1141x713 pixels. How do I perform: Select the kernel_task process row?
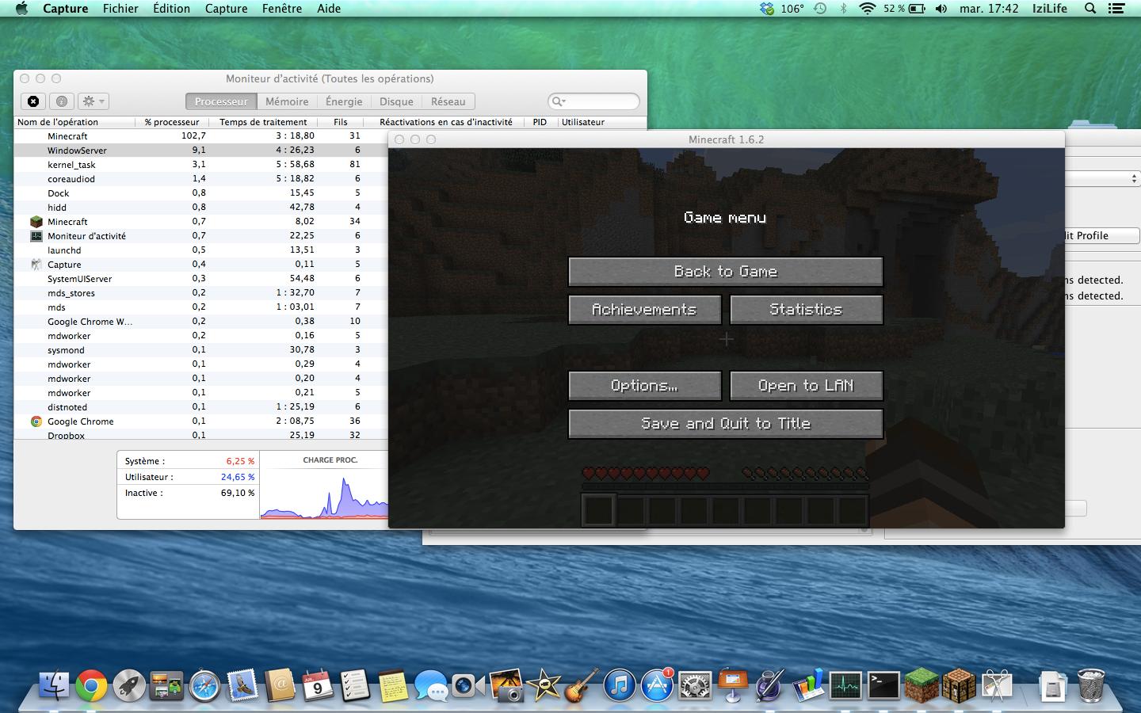tap(201, 165)
